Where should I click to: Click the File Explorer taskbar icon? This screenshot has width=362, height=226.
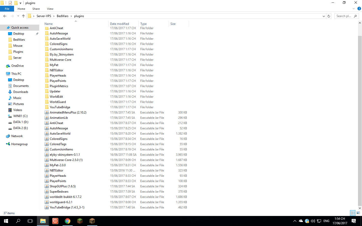click(43, 221)
